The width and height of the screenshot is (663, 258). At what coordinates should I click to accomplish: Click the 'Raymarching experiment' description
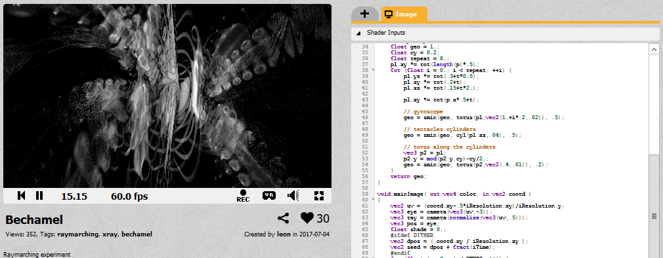coord(37,255)
